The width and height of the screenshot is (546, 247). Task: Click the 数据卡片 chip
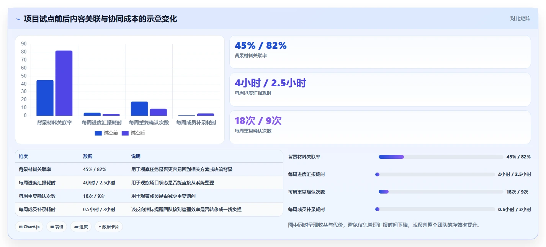[109, 227]
